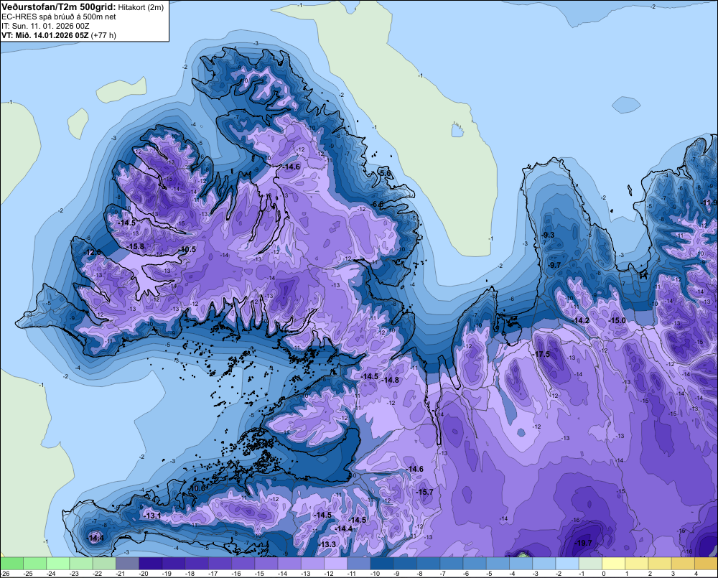Select the legend swatch labeled -17
The width and height of the screenshot is (718, 578).
tap(220, 563)
